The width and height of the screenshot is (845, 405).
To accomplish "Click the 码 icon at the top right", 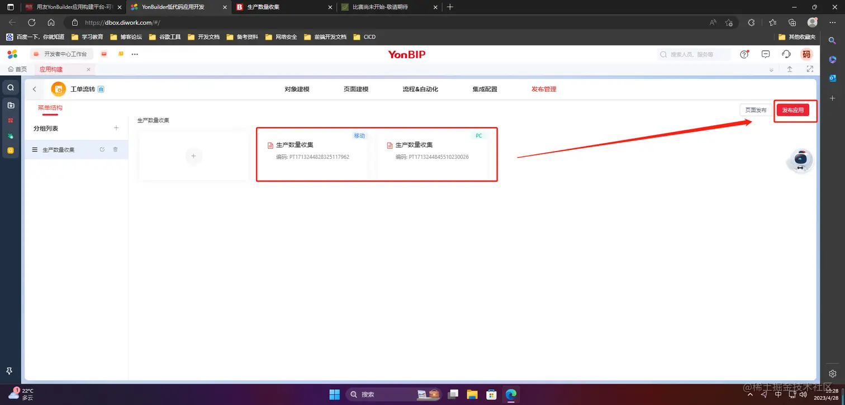I will (807, 54).
